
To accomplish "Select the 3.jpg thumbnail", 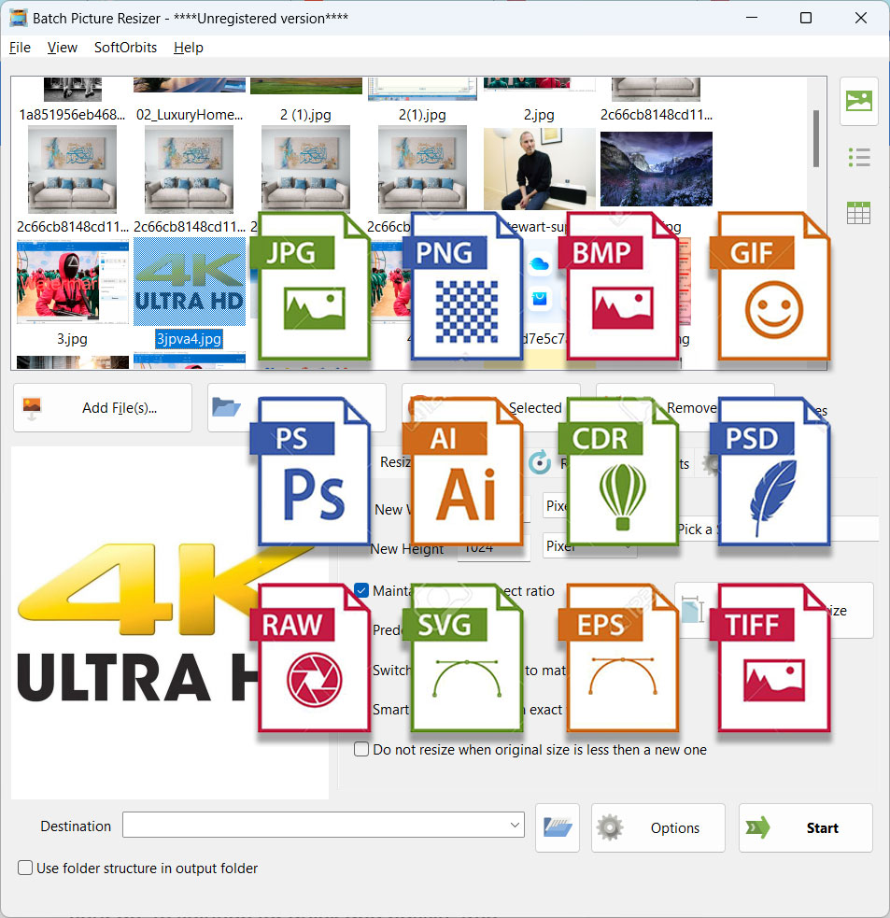I will click(x=73, y=282).
